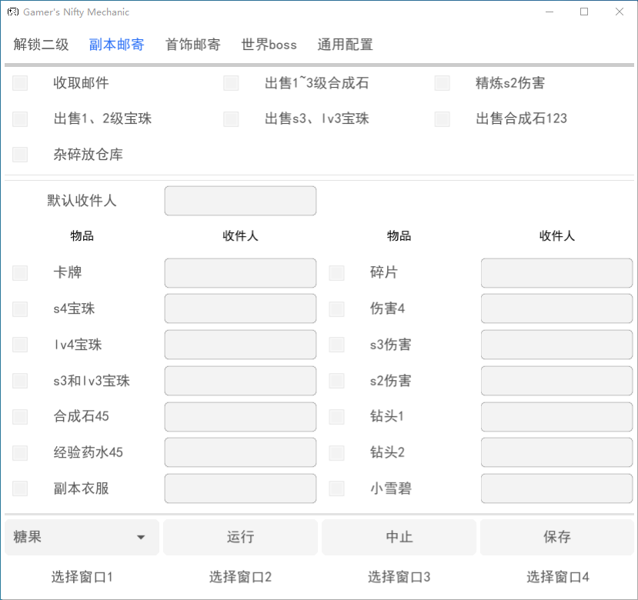
Task: Check the 小雪碧 item checkbox
Action: click(x=336, y=488)
